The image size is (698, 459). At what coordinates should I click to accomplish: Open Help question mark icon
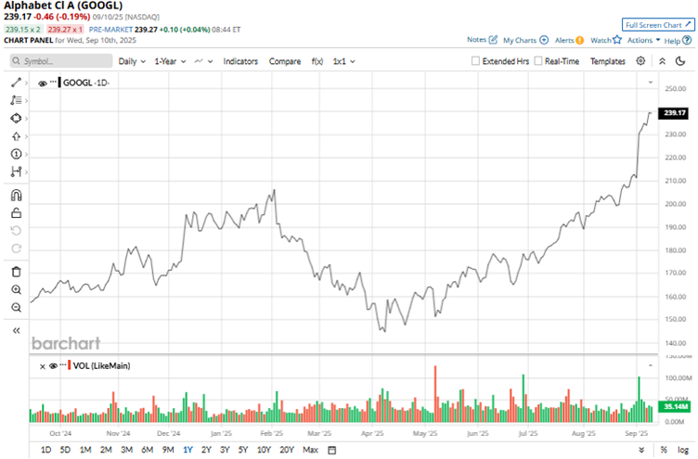687,40
